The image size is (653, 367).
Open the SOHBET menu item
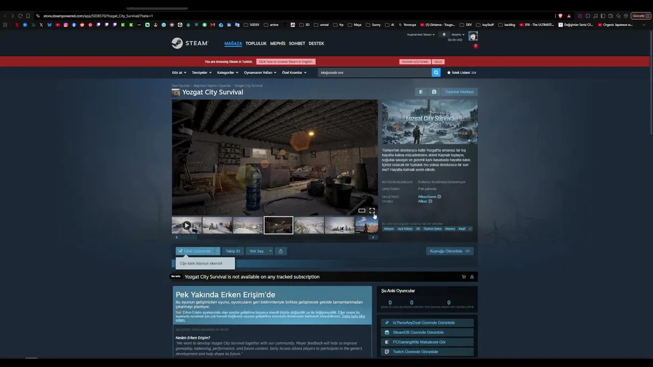click(297, 43)
